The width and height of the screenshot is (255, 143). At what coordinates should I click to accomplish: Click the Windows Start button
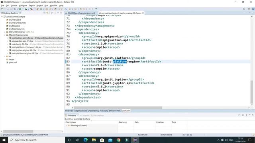(x=4, y=140)
